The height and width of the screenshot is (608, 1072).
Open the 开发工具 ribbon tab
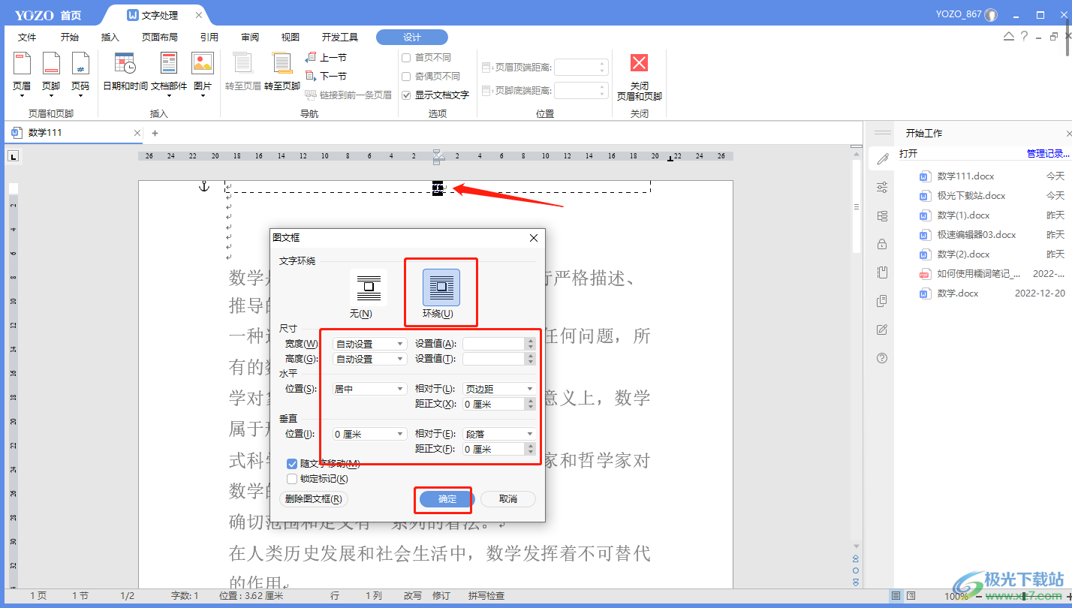click(340, 37)
